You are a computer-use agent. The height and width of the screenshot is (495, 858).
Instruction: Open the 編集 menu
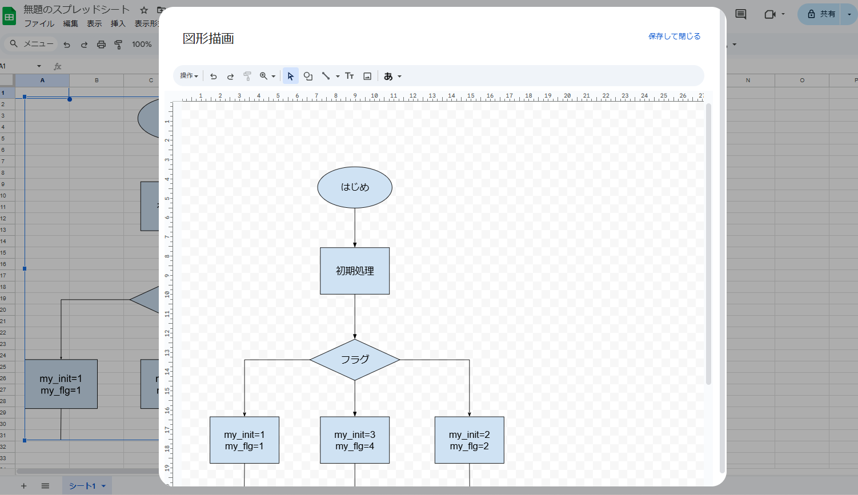pyautogui.click(x=71, y=23)
